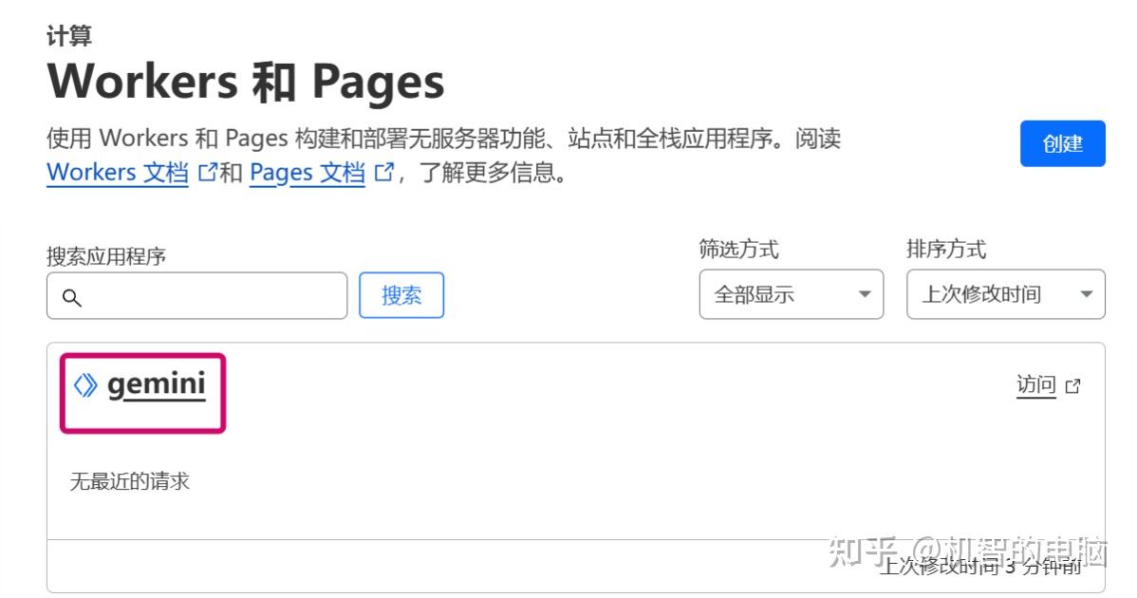Open the 排序方式 sort dropdown
This screenshot has height=598, width=1137.
pyautogui.click(x=1005, y=294)
